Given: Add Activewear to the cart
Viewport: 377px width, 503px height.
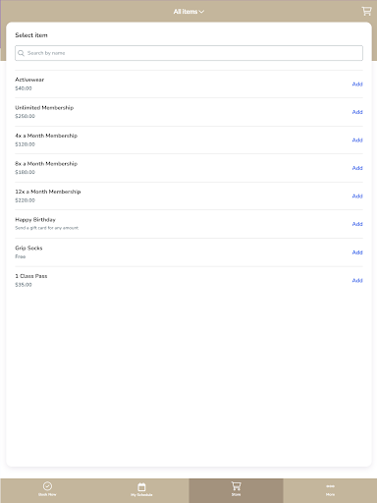Looking at the screenshot, I should pyautogui.click(x=357, y=84).
